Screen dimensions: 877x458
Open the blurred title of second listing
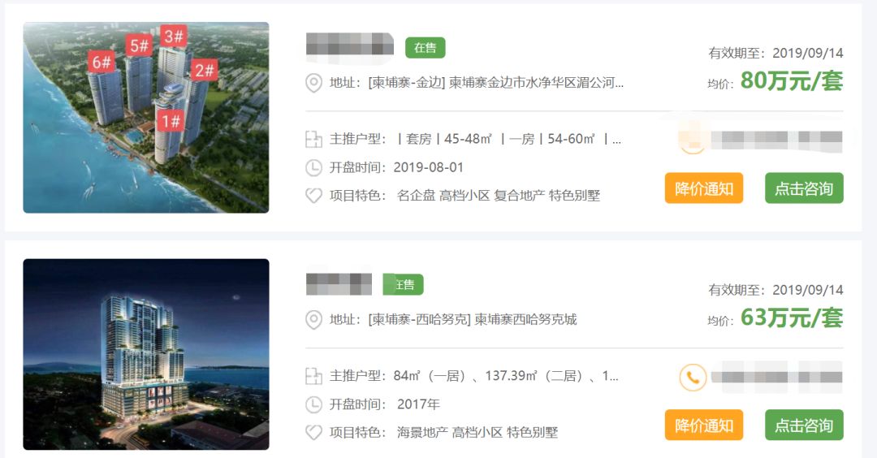point(339,284)
